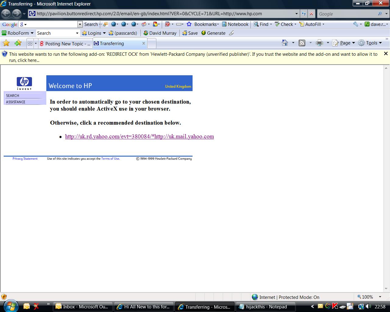
Task: Click the network icon in system tray
Action: coord(361,307)
